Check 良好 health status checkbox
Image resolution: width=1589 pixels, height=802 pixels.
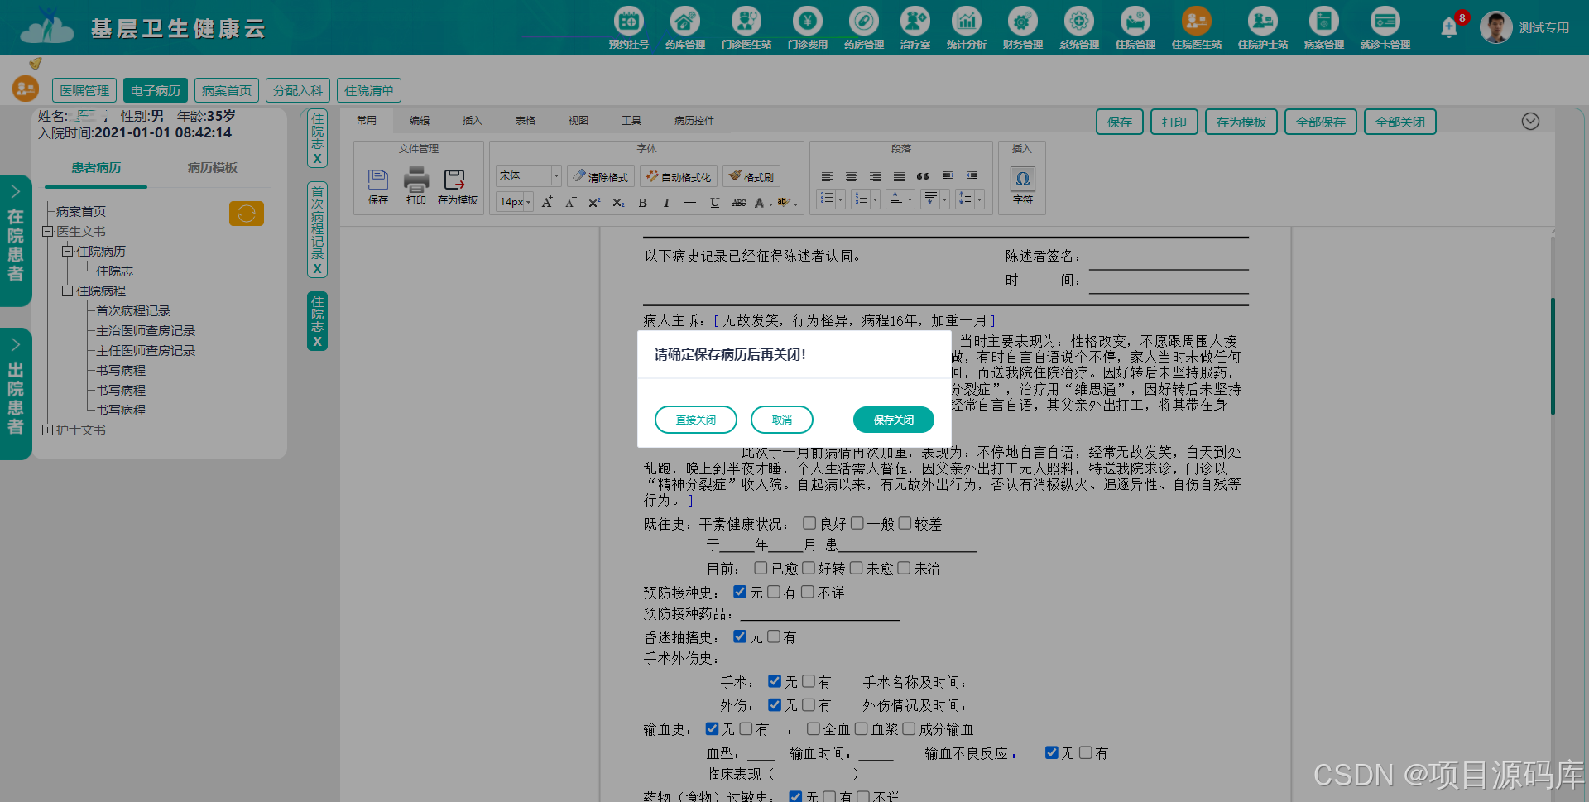[x=809, y=523]
